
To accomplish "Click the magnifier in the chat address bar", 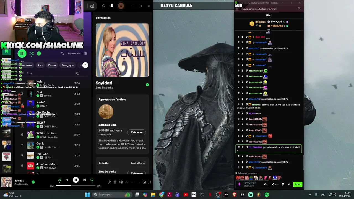I will tap(299, 9).
